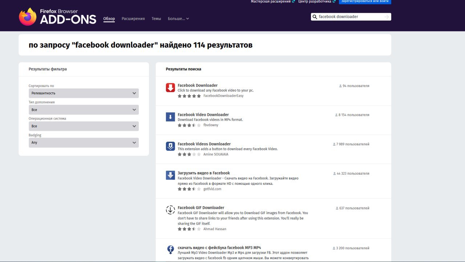Go to the Расширения tab
This screenshot has width=465, height=262.
pos(133,18)
